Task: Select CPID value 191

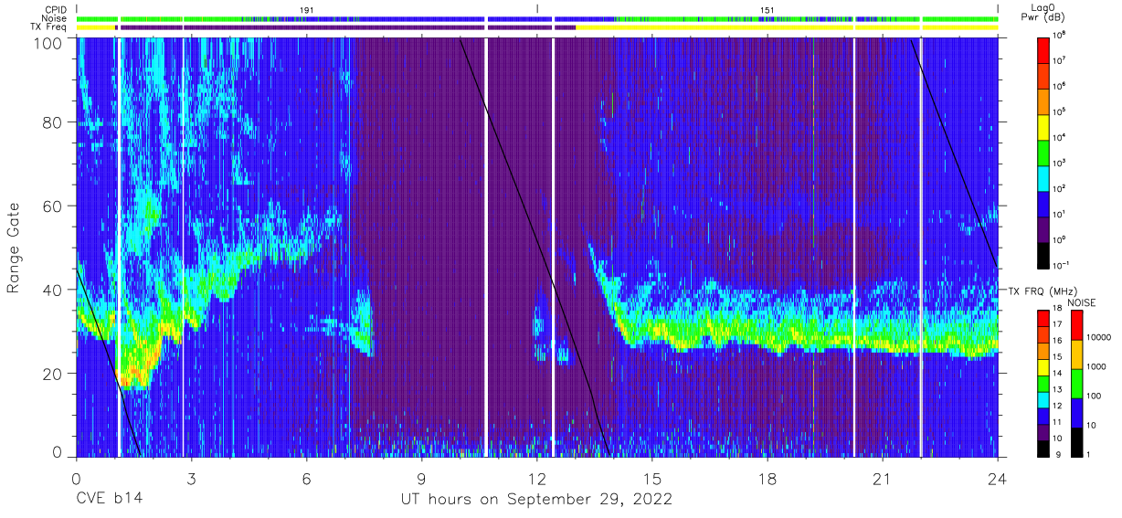Action: (307, 9)
